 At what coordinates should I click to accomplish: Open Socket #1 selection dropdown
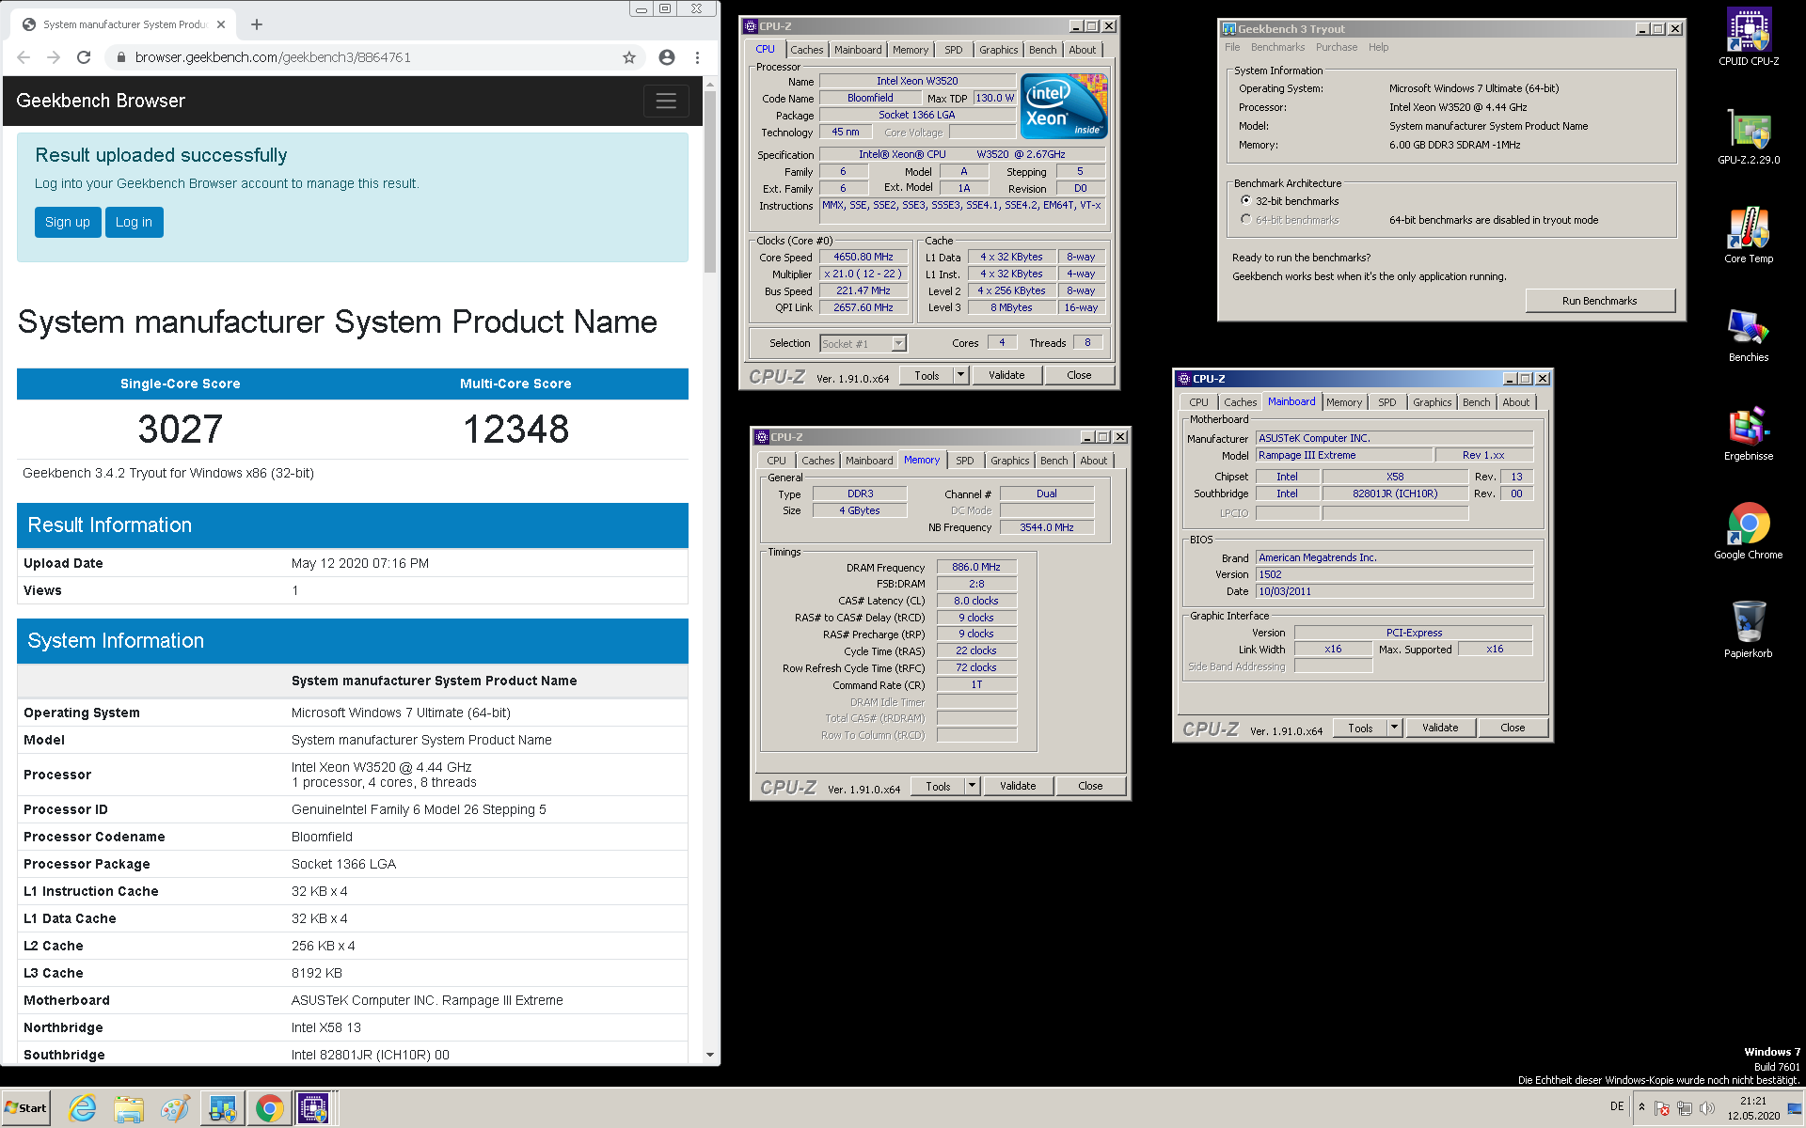coord(898,343)
